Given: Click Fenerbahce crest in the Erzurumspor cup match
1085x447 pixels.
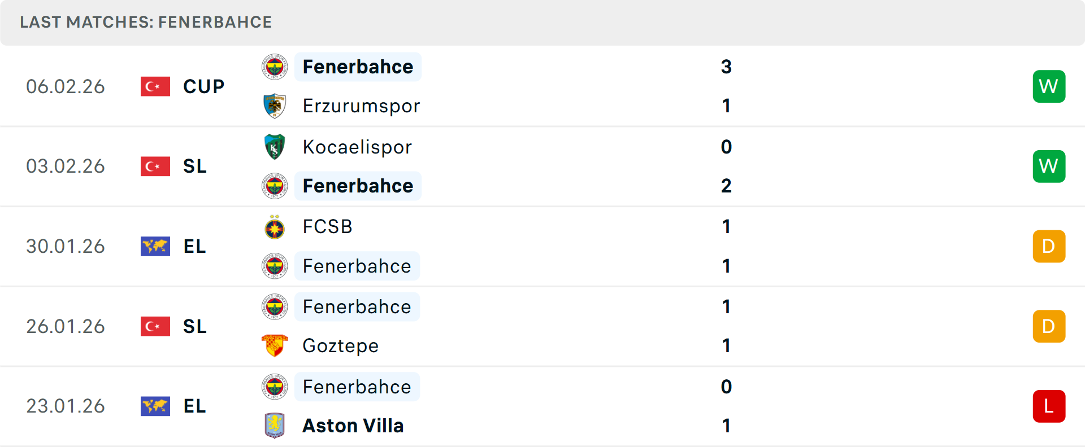Looking at the screenshot, I should coord(275,67).
